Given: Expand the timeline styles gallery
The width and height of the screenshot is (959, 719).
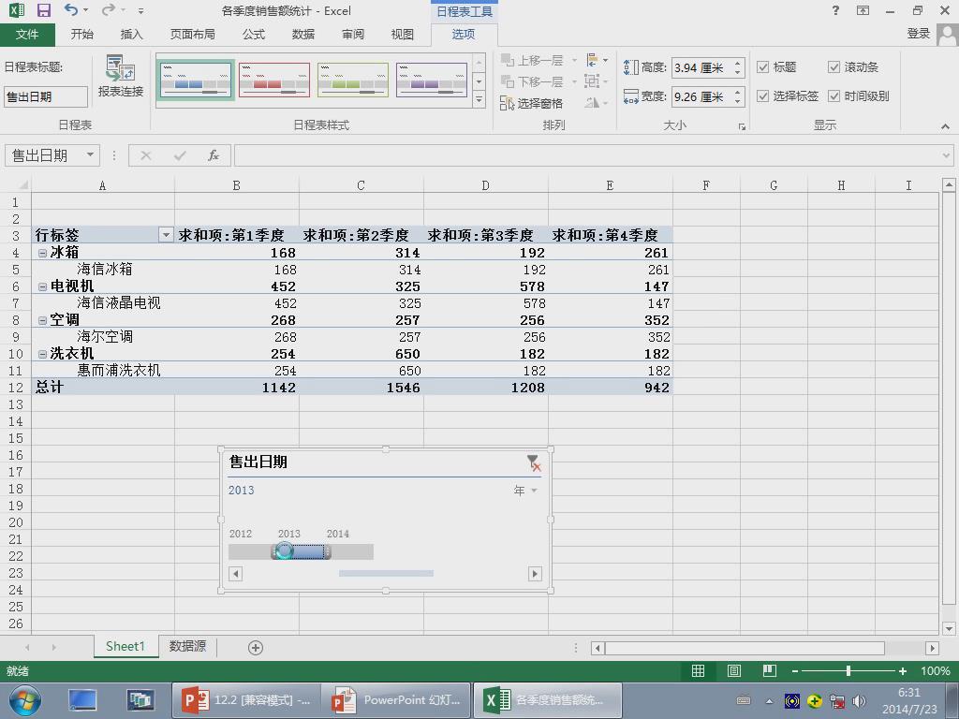Looking at the screenshot, I should pyautogui.click(x=479, y=99).
